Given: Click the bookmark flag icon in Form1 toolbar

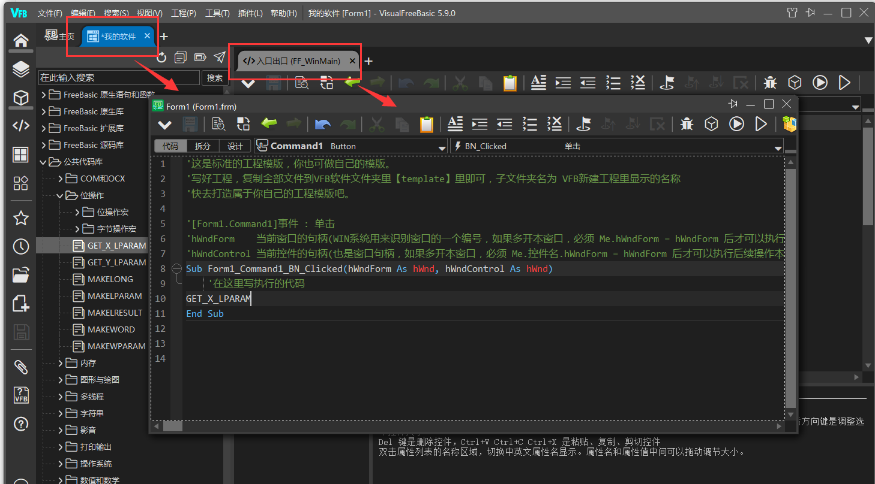Looking at the screenshot, I should [583, 124].
